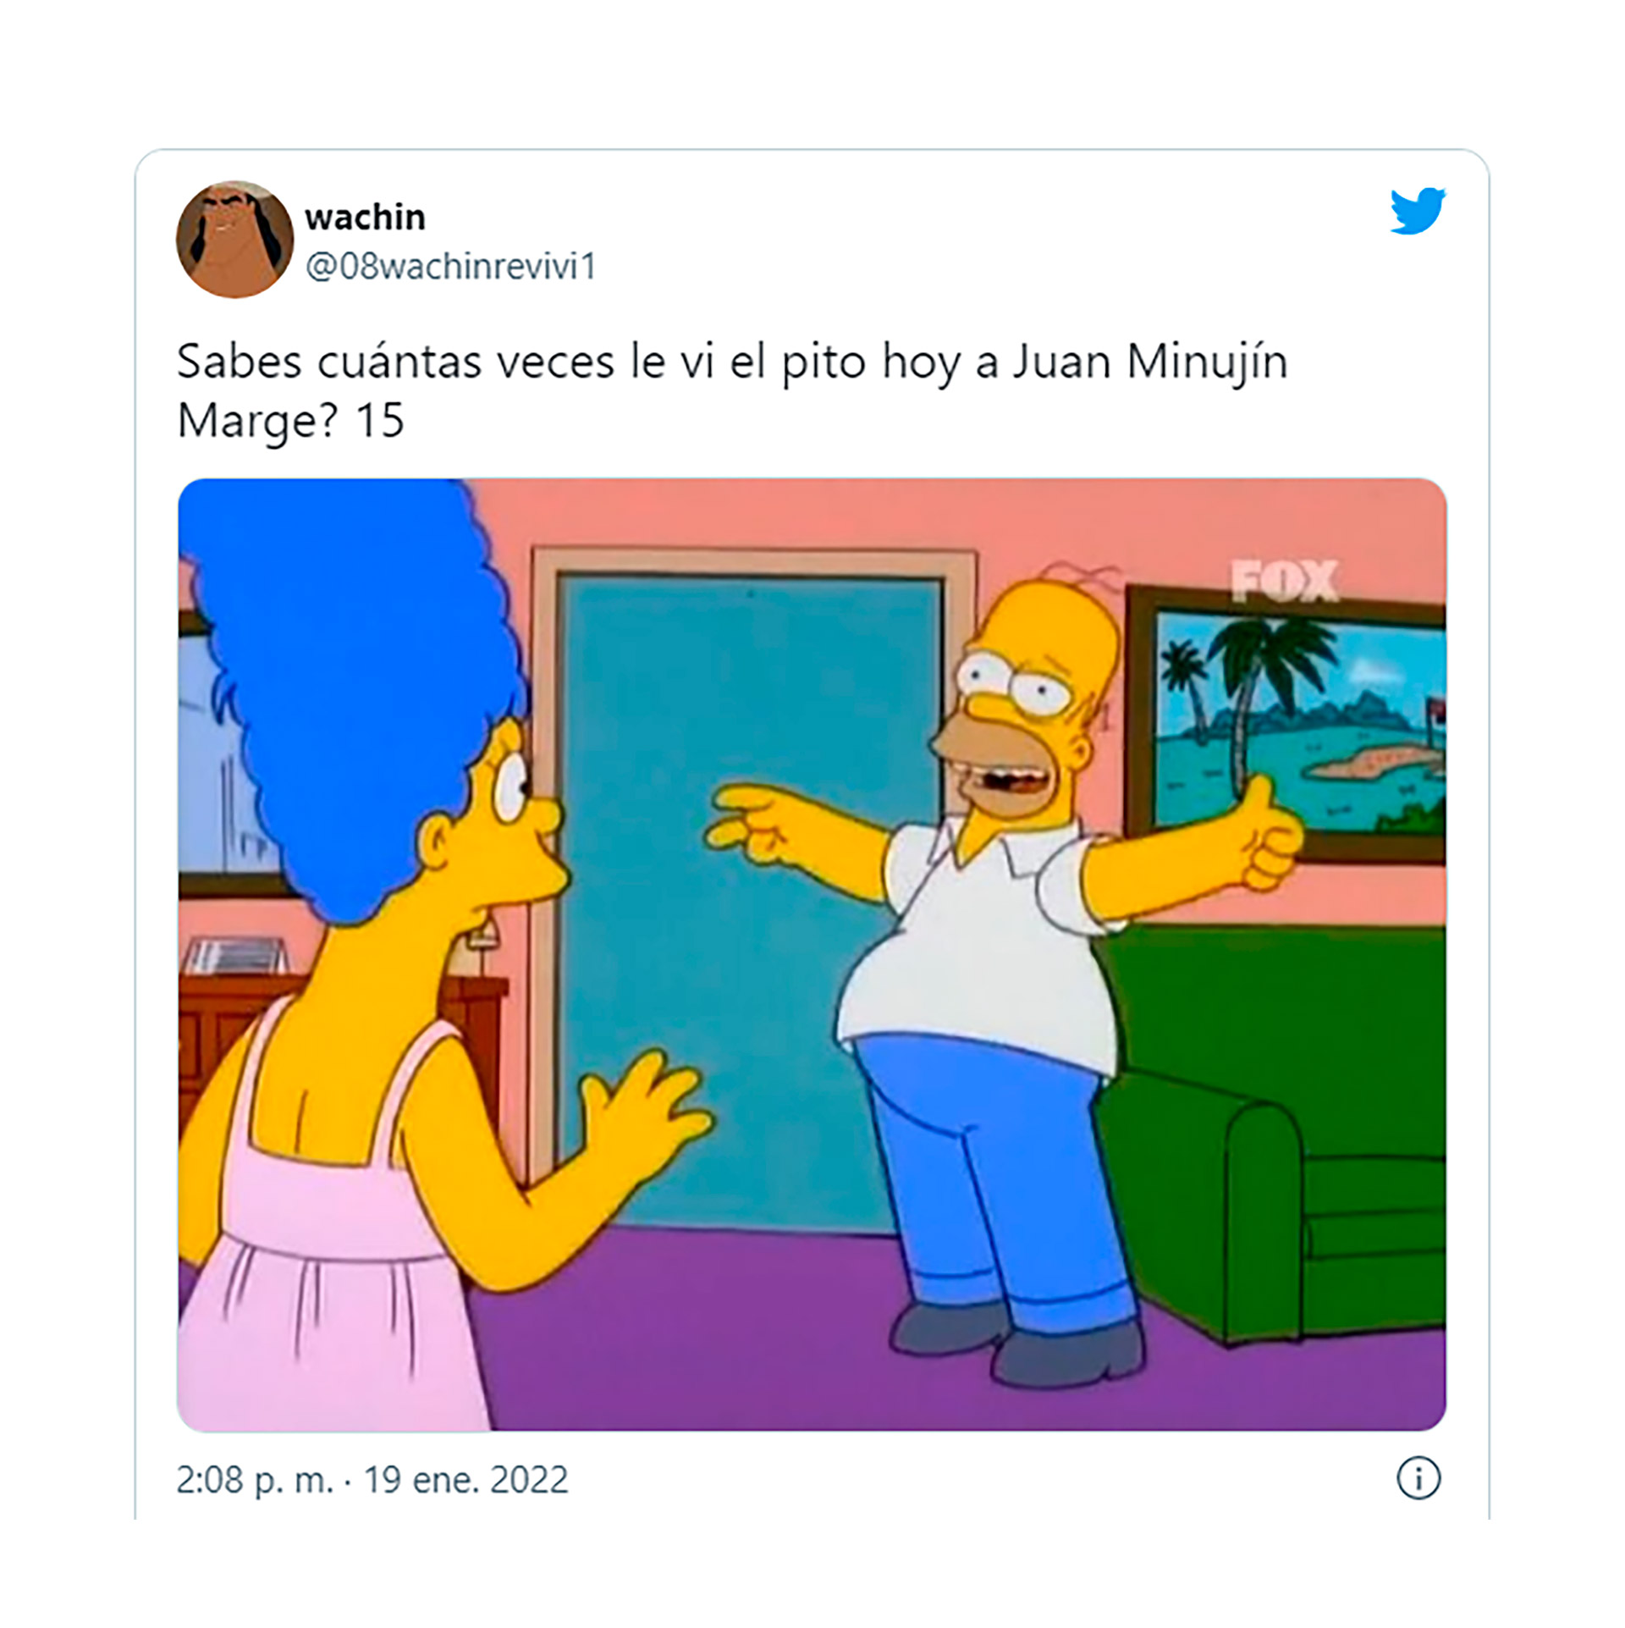Screen dimensions: 1625x1628
Task: Click the FOX watermark in the image
Action: coord(1284,582)
